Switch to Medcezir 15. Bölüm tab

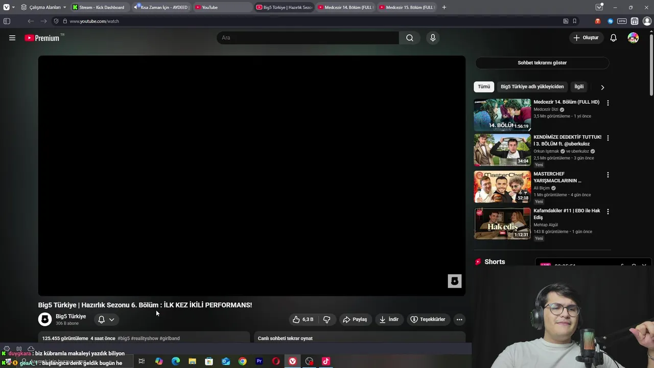407,7
